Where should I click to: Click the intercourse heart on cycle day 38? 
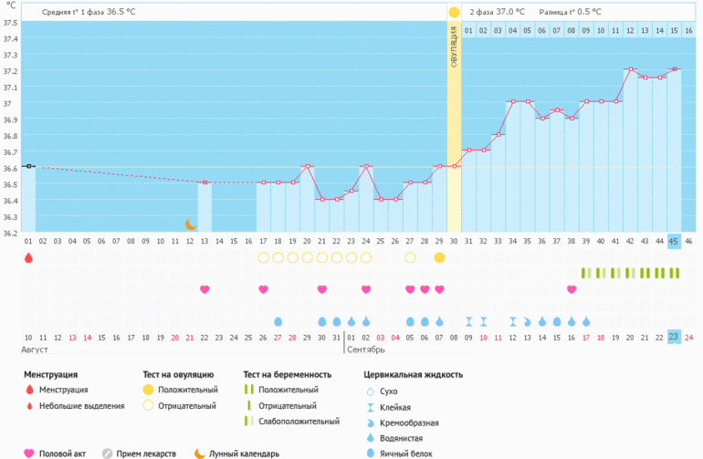(572, 289)
